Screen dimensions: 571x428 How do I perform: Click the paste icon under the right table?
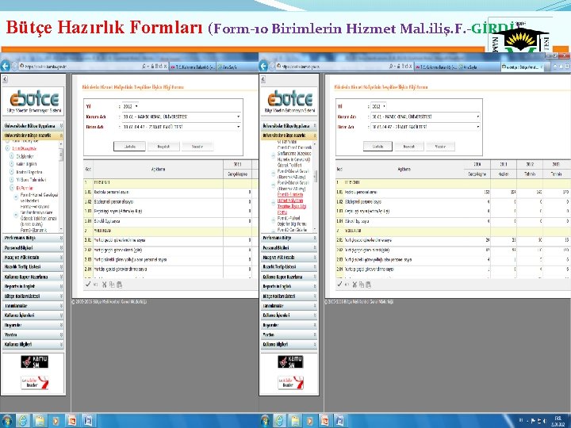click(x=368, y=285)
